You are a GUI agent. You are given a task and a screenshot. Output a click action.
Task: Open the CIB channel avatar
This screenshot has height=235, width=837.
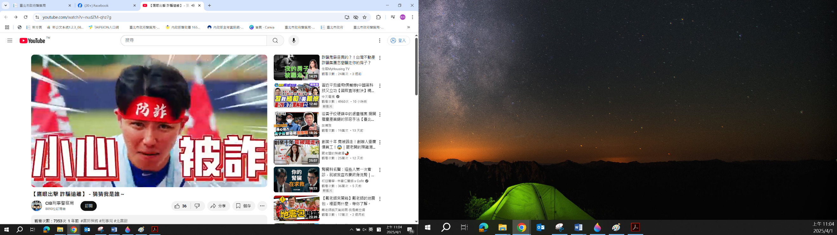click(x=37, y=206)
